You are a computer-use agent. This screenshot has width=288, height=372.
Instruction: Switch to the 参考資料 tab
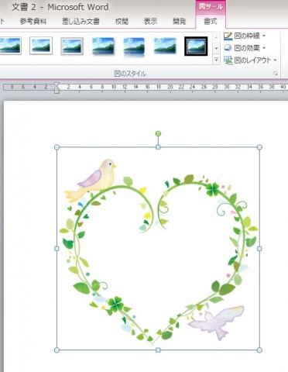[x=33, y=22]
